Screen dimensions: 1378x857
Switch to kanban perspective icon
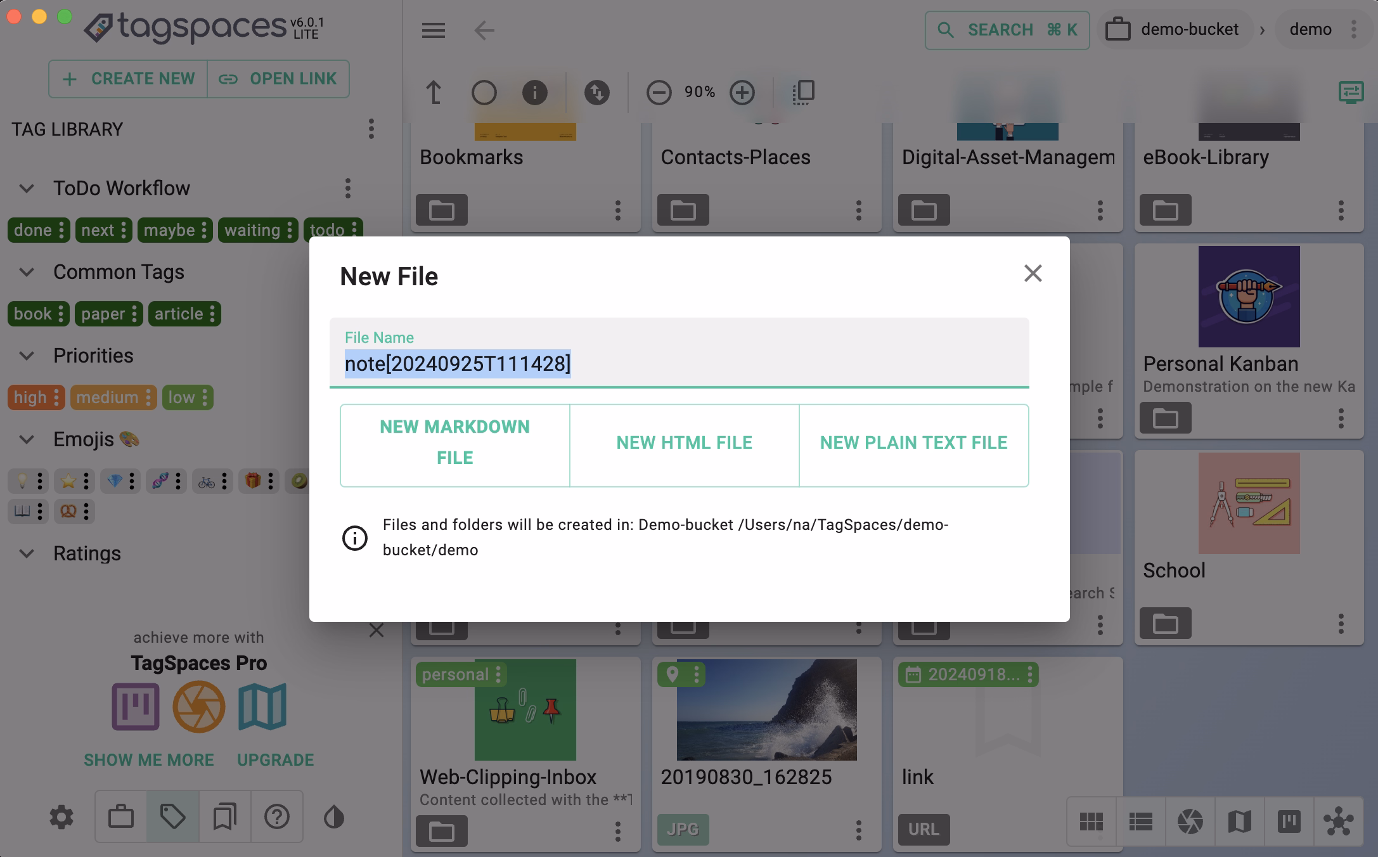click(x=1289, y=822)
